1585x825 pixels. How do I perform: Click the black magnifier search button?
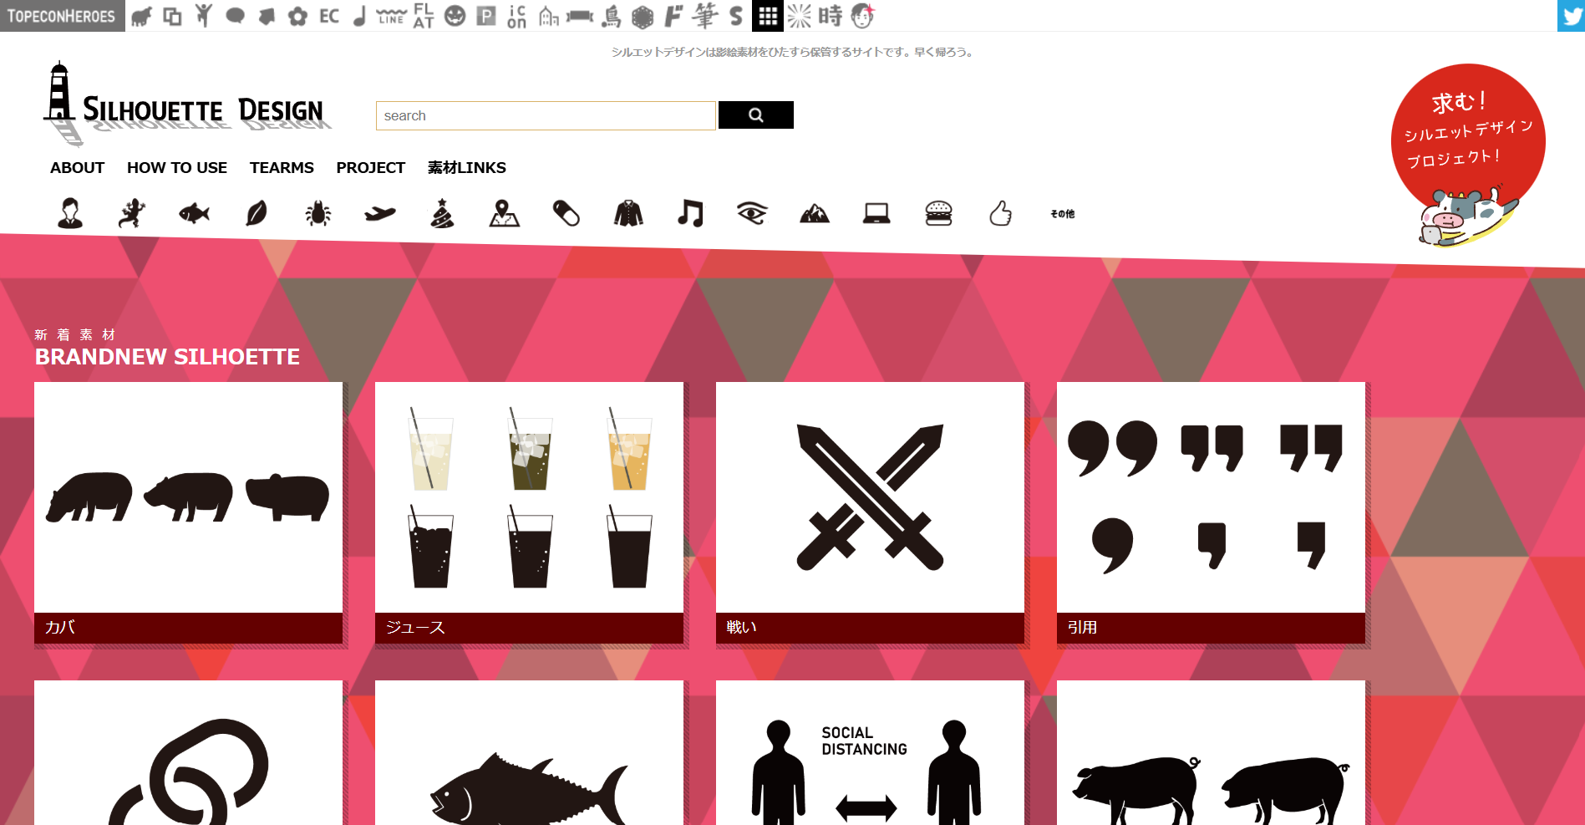pos(756,115)
